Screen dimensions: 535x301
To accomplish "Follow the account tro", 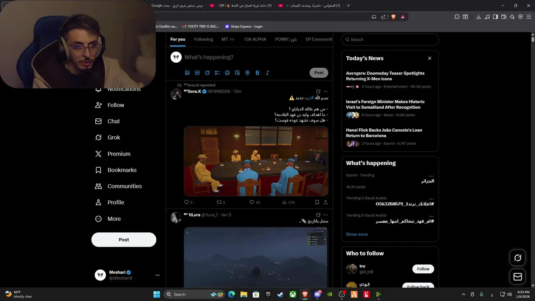I will click(423, 269).
